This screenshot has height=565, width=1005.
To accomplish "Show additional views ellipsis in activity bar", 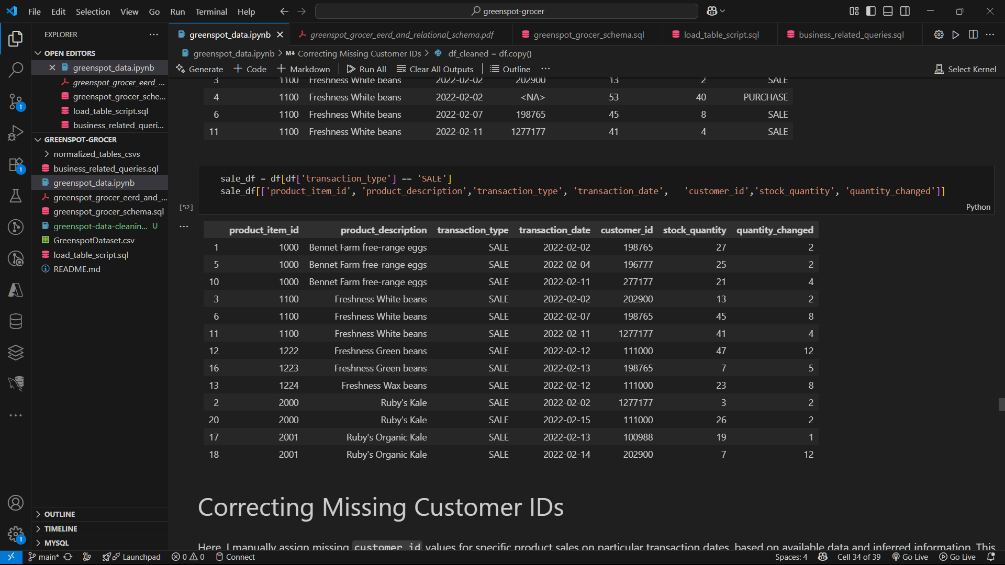I will [x=16, y=415].
